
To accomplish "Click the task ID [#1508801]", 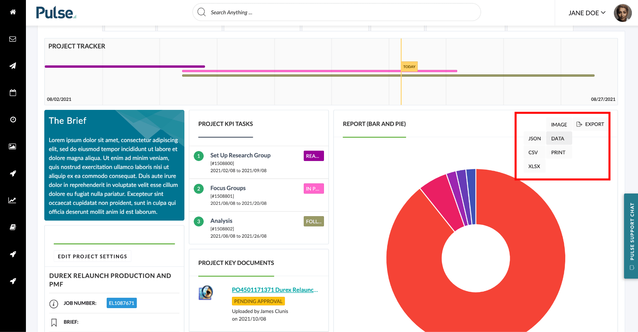I will point(222,196).
